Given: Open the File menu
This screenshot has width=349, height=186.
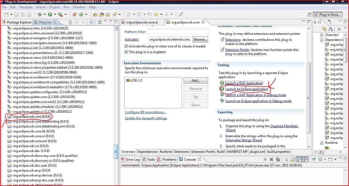Looking at the screenshot, I should coord(4,7).
